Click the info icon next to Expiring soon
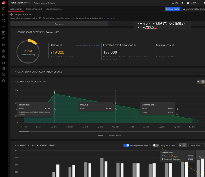This screenshot has height=177, width=205. 173,45
